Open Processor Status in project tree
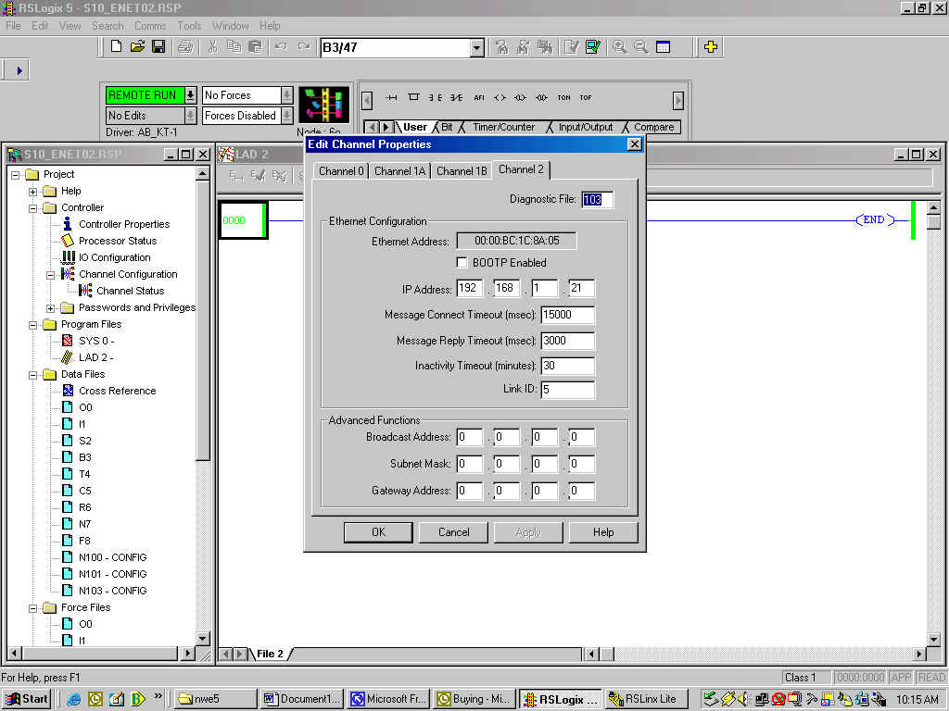This screenshot has height=711, width=949. 118,241
